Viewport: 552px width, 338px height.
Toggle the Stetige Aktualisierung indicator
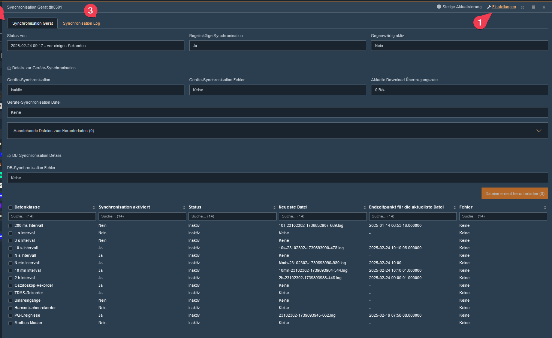[x=439, y=7]
